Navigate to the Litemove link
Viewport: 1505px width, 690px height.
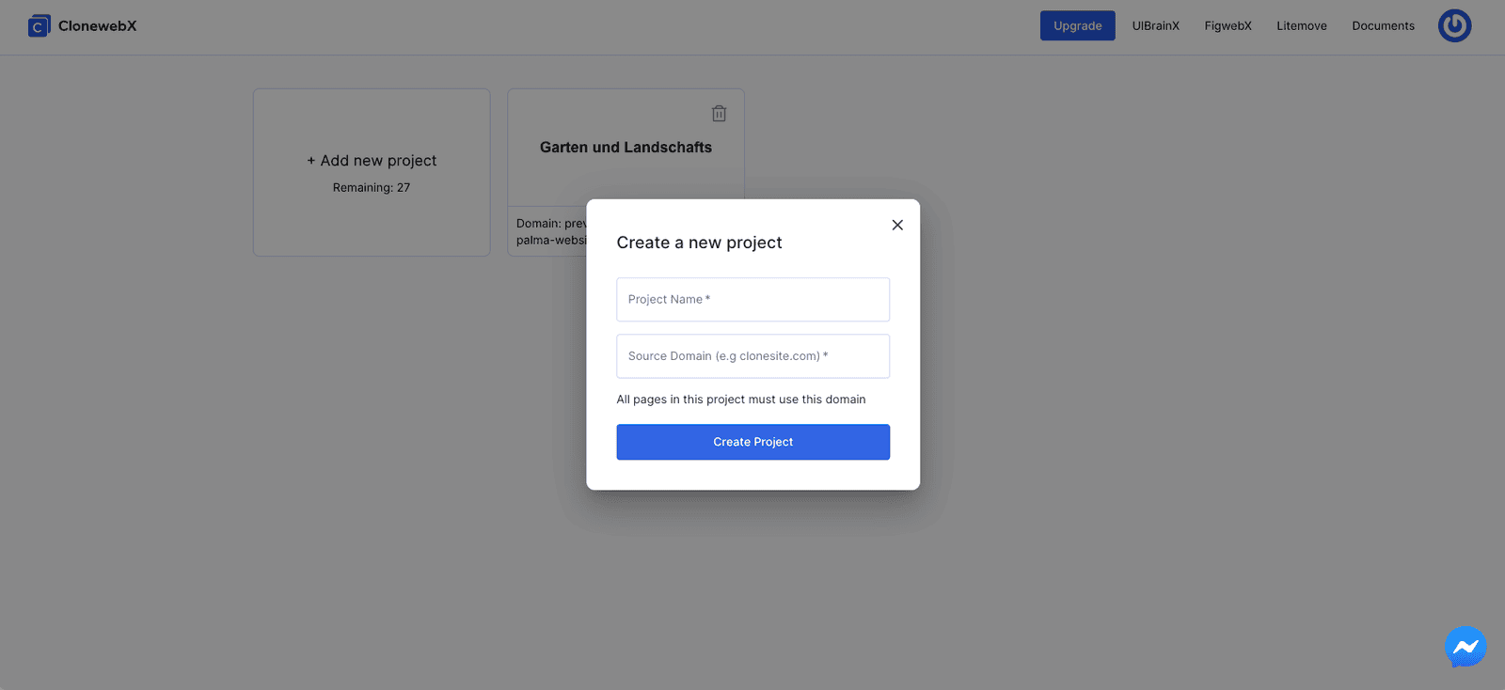[x=1301, y=26]
